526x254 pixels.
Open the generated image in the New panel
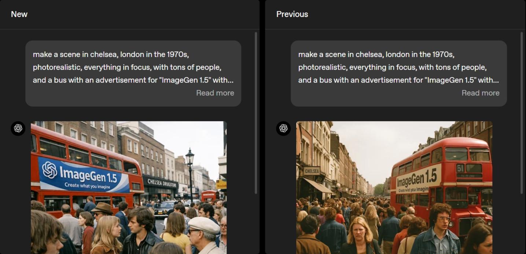[129, 188]
